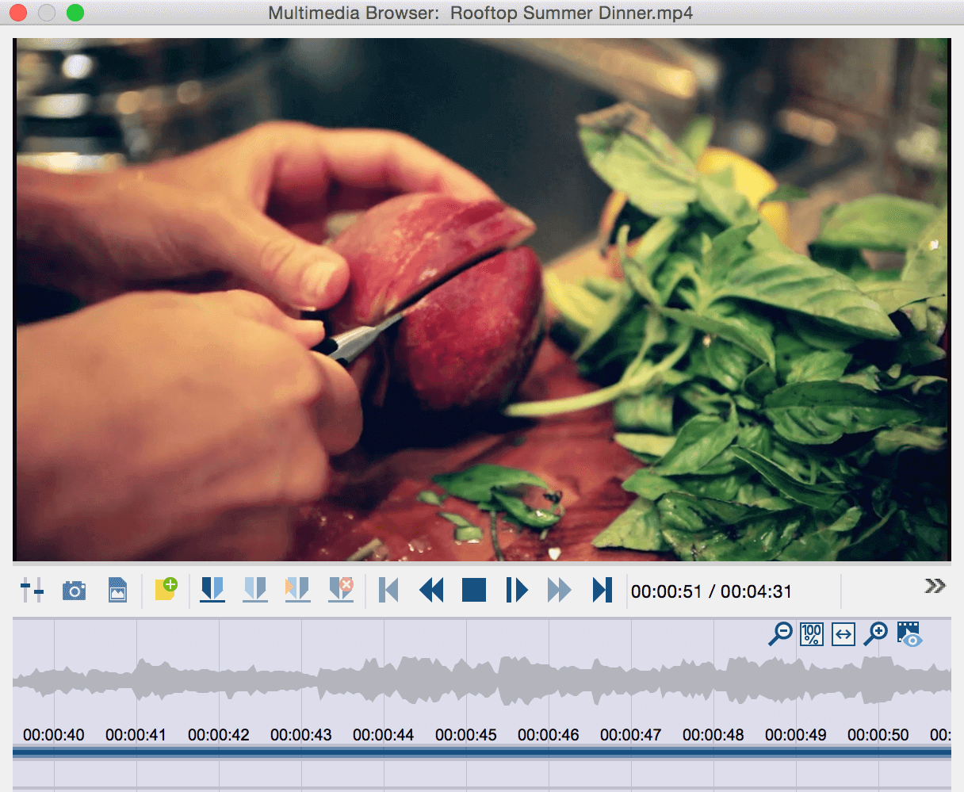Screen dimensions: 964x792
Task: Take a snapshot of the current video frame
Action: click(74, 590)
